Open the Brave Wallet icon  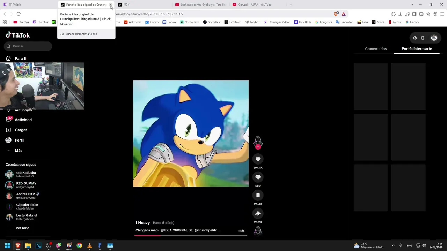click(421, 14)
